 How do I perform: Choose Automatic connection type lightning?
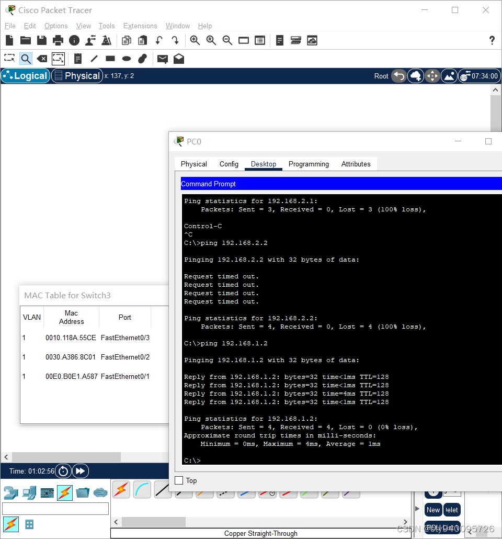click(x=121, y=490)
